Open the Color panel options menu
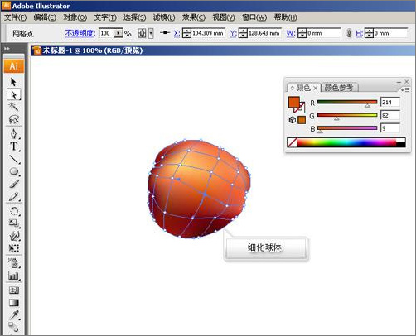Viewport: 416px width, 336px height. click(x=404, y=90)
